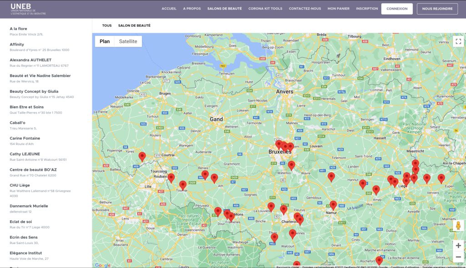466x268 pixels.
Task: Select the map pin beside Roubaix
Action: (x=171, y=178)
